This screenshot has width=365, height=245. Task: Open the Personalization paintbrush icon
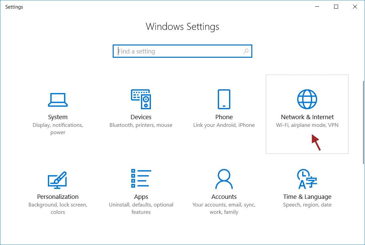58,180
